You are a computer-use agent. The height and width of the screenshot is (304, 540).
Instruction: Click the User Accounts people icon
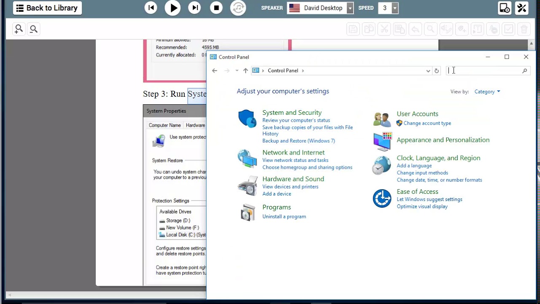point(382,119)
